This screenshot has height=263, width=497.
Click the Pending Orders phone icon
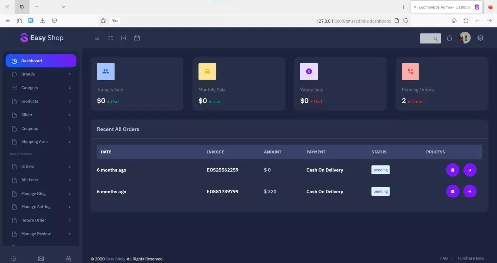(410, 71)
